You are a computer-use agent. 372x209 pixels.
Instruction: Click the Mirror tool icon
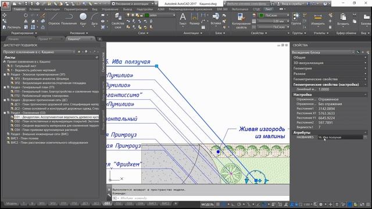pyautogui.click(x=26, y=21)
